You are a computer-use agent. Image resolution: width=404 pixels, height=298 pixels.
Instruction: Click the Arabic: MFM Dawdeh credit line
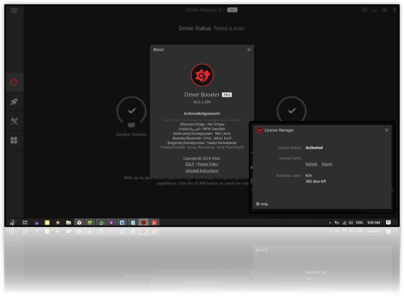[202, 129]
